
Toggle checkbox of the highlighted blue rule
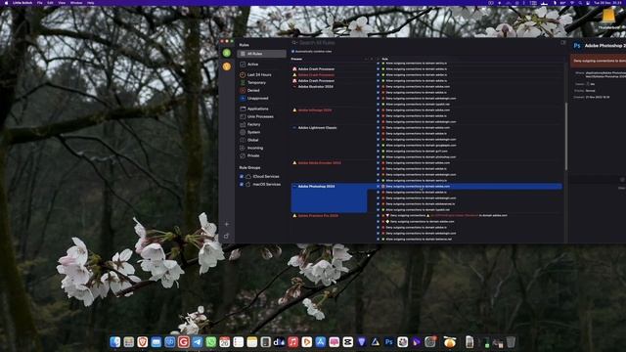[x=379, y=187]
